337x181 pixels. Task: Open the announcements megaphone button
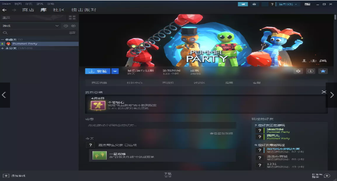point(243,4)
